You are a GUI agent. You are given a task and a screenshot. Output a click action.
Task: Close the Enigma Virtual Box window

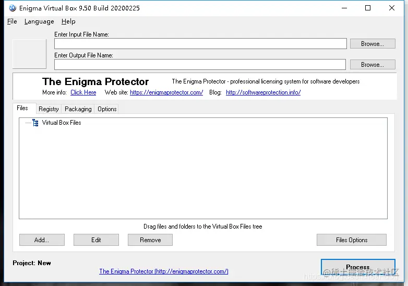coord(392,8)
